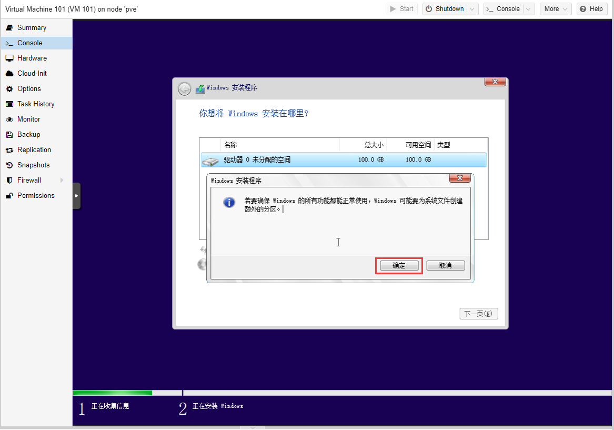614x430 pixels.
Task: Expand the Shutdown dropdown arrow
Action: click(x=472, y=9)
